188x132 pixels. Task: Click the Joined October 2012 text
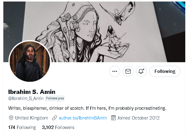pos(139,118)
